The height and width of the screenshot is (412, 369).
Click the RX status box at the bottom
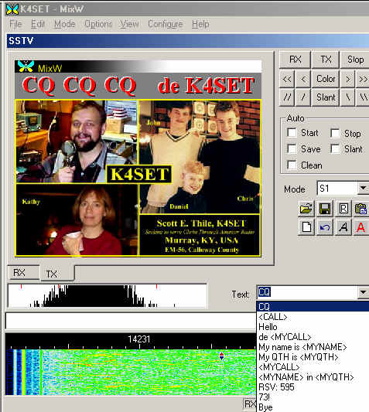[250, 403]
